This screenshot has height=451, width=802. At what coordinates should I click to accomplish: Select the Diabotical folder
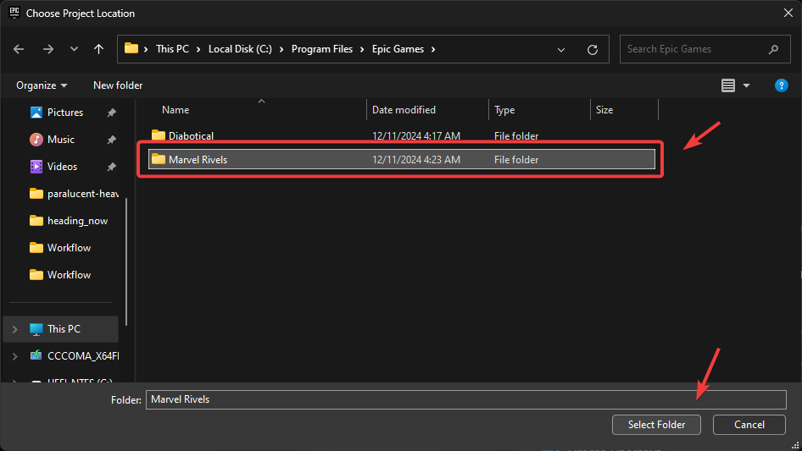click(x=191, y=136)
